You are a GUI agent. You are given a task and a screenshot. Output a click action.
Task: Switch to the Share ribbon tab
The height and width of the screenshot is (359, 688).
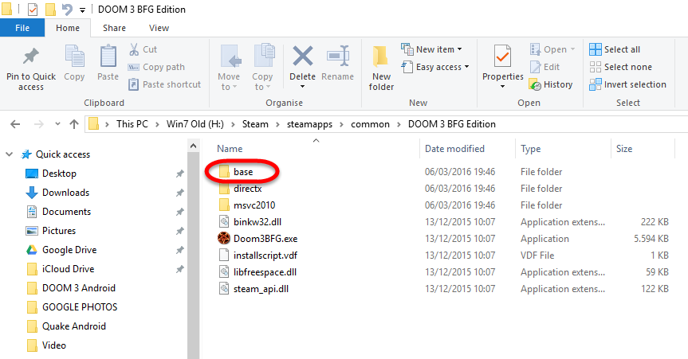(x=114, y=28)
